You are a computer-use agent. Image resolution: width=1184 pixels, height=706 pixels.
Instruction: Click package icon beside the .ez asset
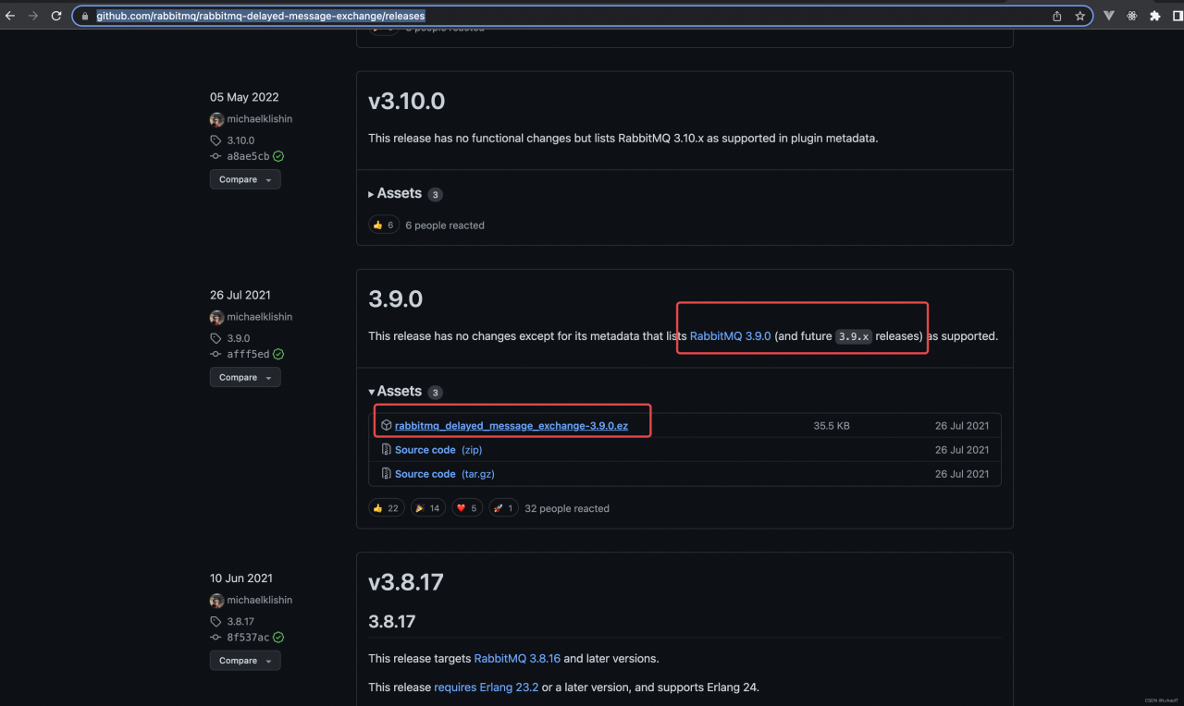[x=387, y=425]
